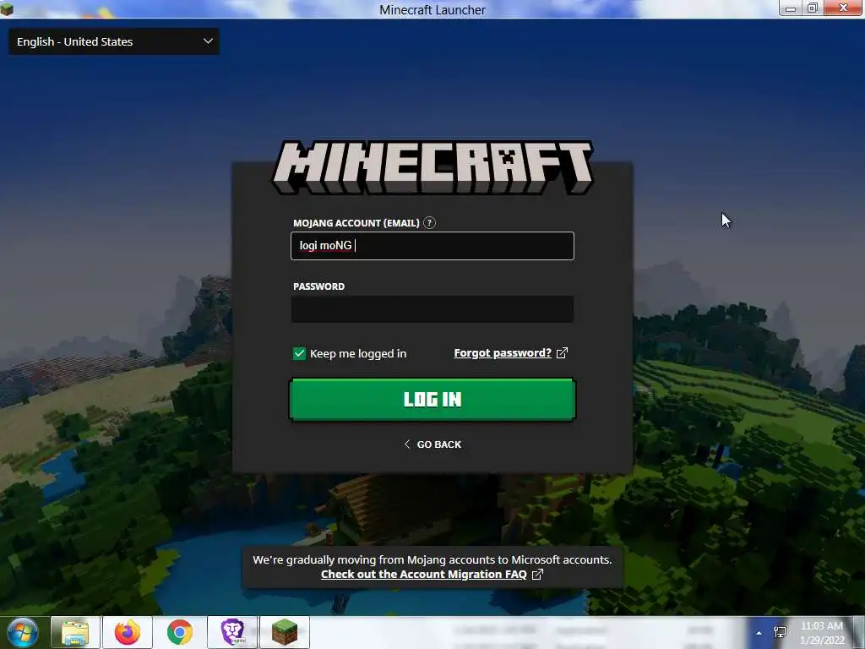Click the Minecraft icon in the title bar
865x649 pixels.
[7, 8]
